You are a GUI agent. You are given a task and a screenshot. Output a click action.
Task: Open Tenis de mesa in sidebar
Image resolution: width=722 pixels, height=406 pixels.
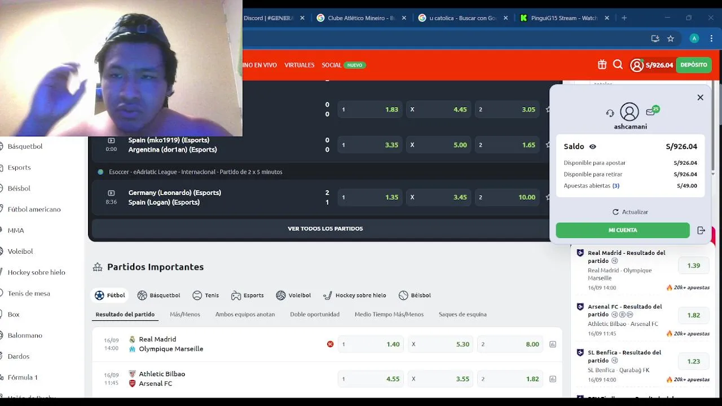[29, 293]
